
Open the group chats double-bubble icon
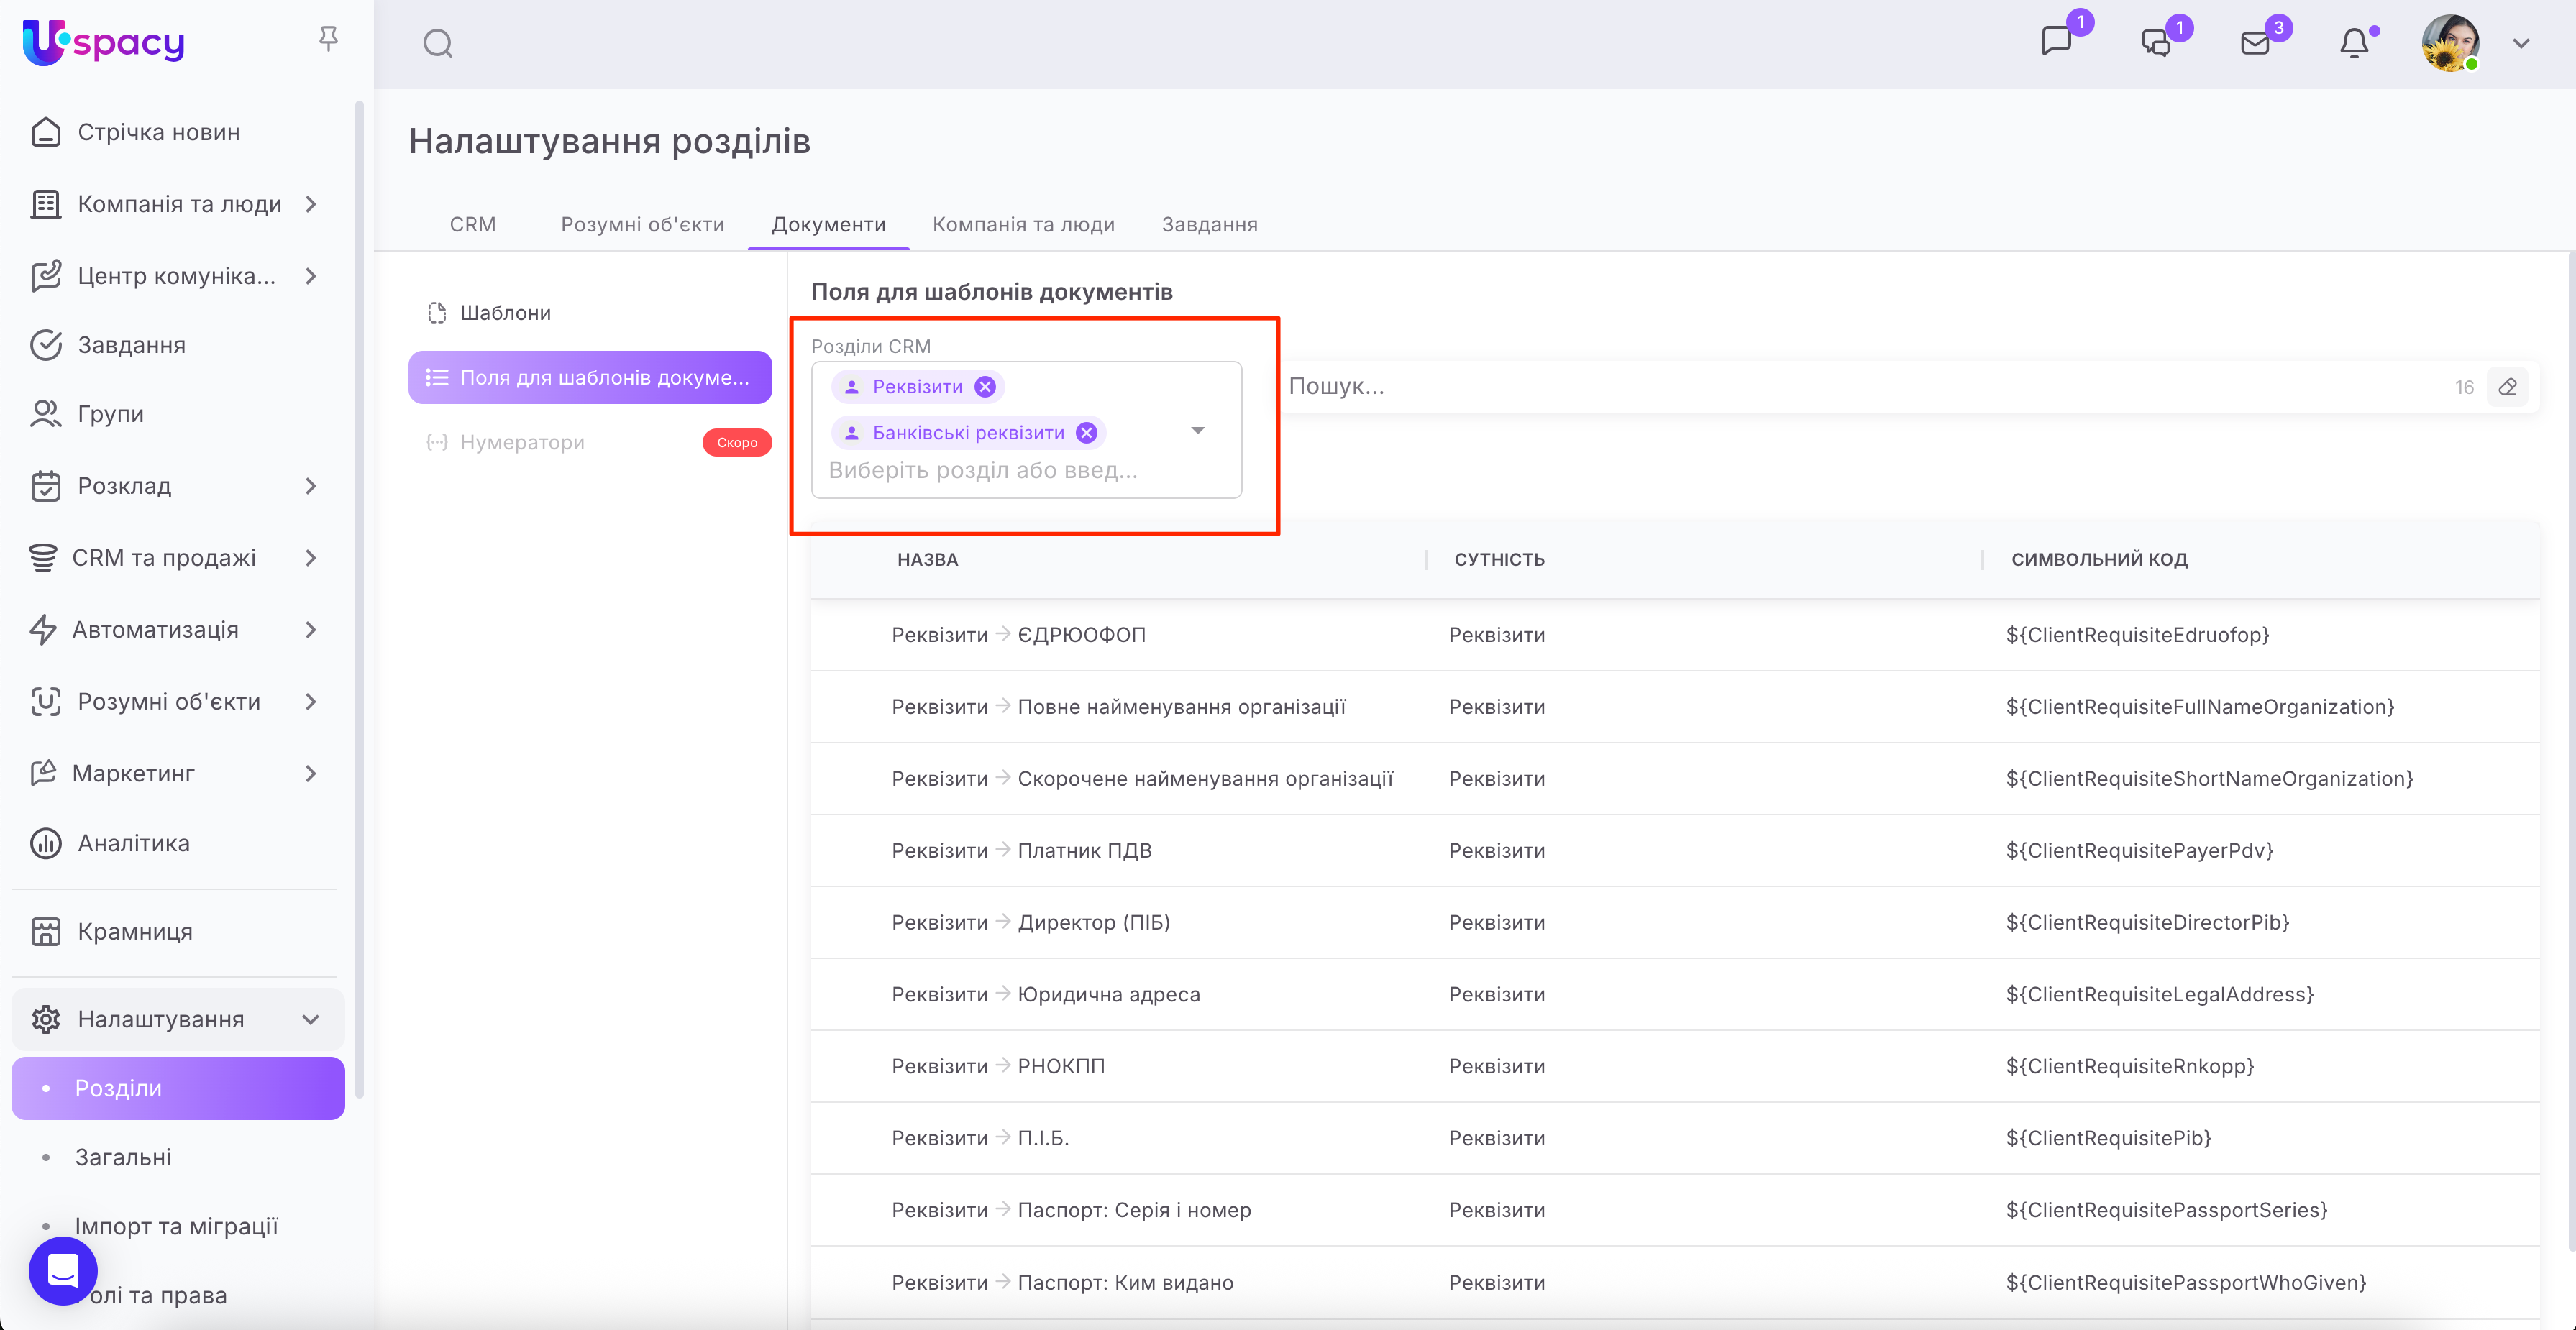[x=2156, y=43]
